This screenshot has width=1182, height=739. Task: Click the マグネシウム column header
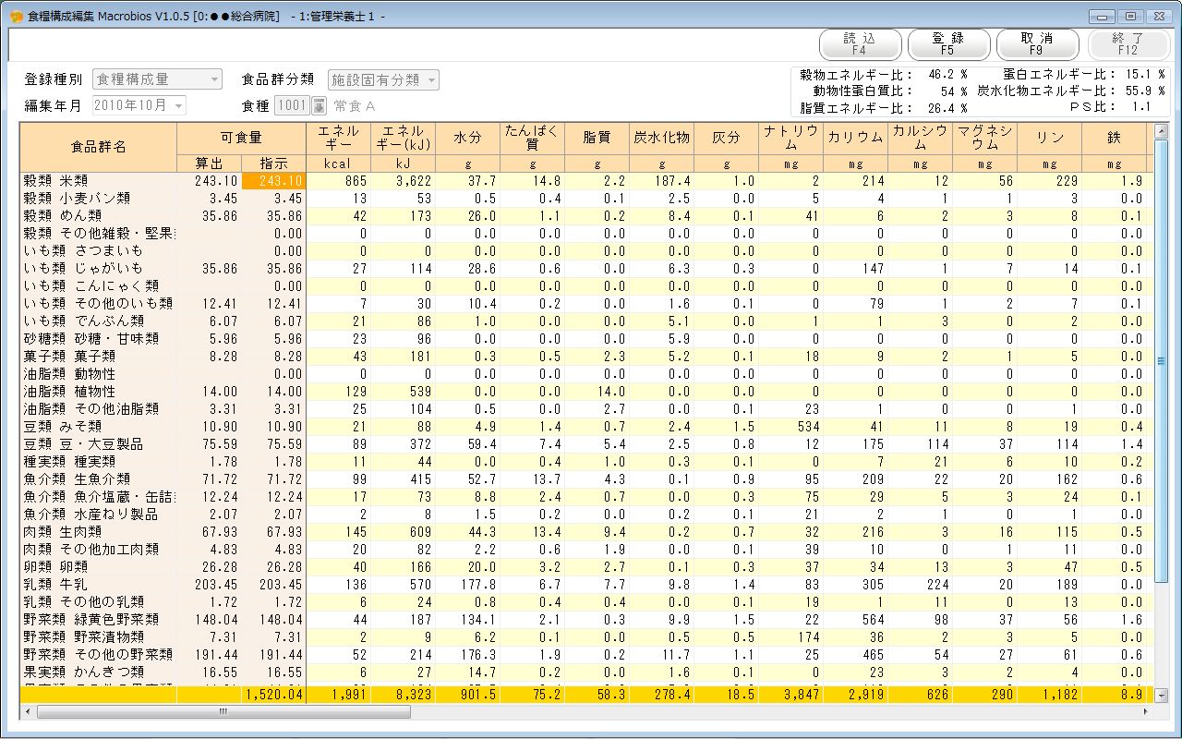(x=984, y=138)
